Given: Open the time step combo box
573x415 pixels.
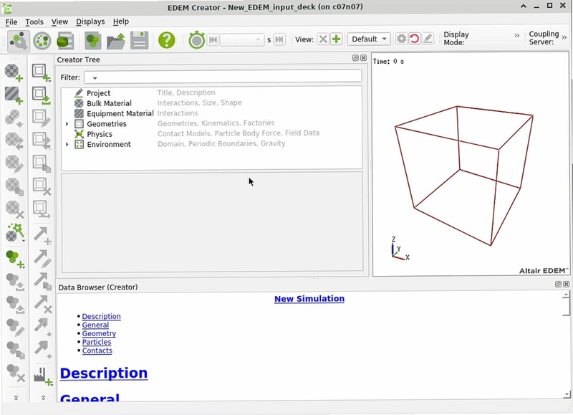Looking at the screenshot, I should pos(241,39).
